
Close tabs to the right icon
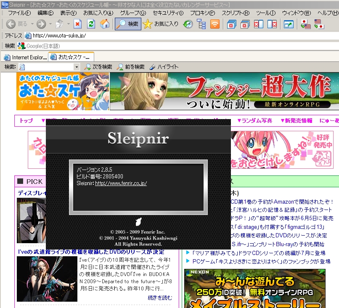point(272,24)
